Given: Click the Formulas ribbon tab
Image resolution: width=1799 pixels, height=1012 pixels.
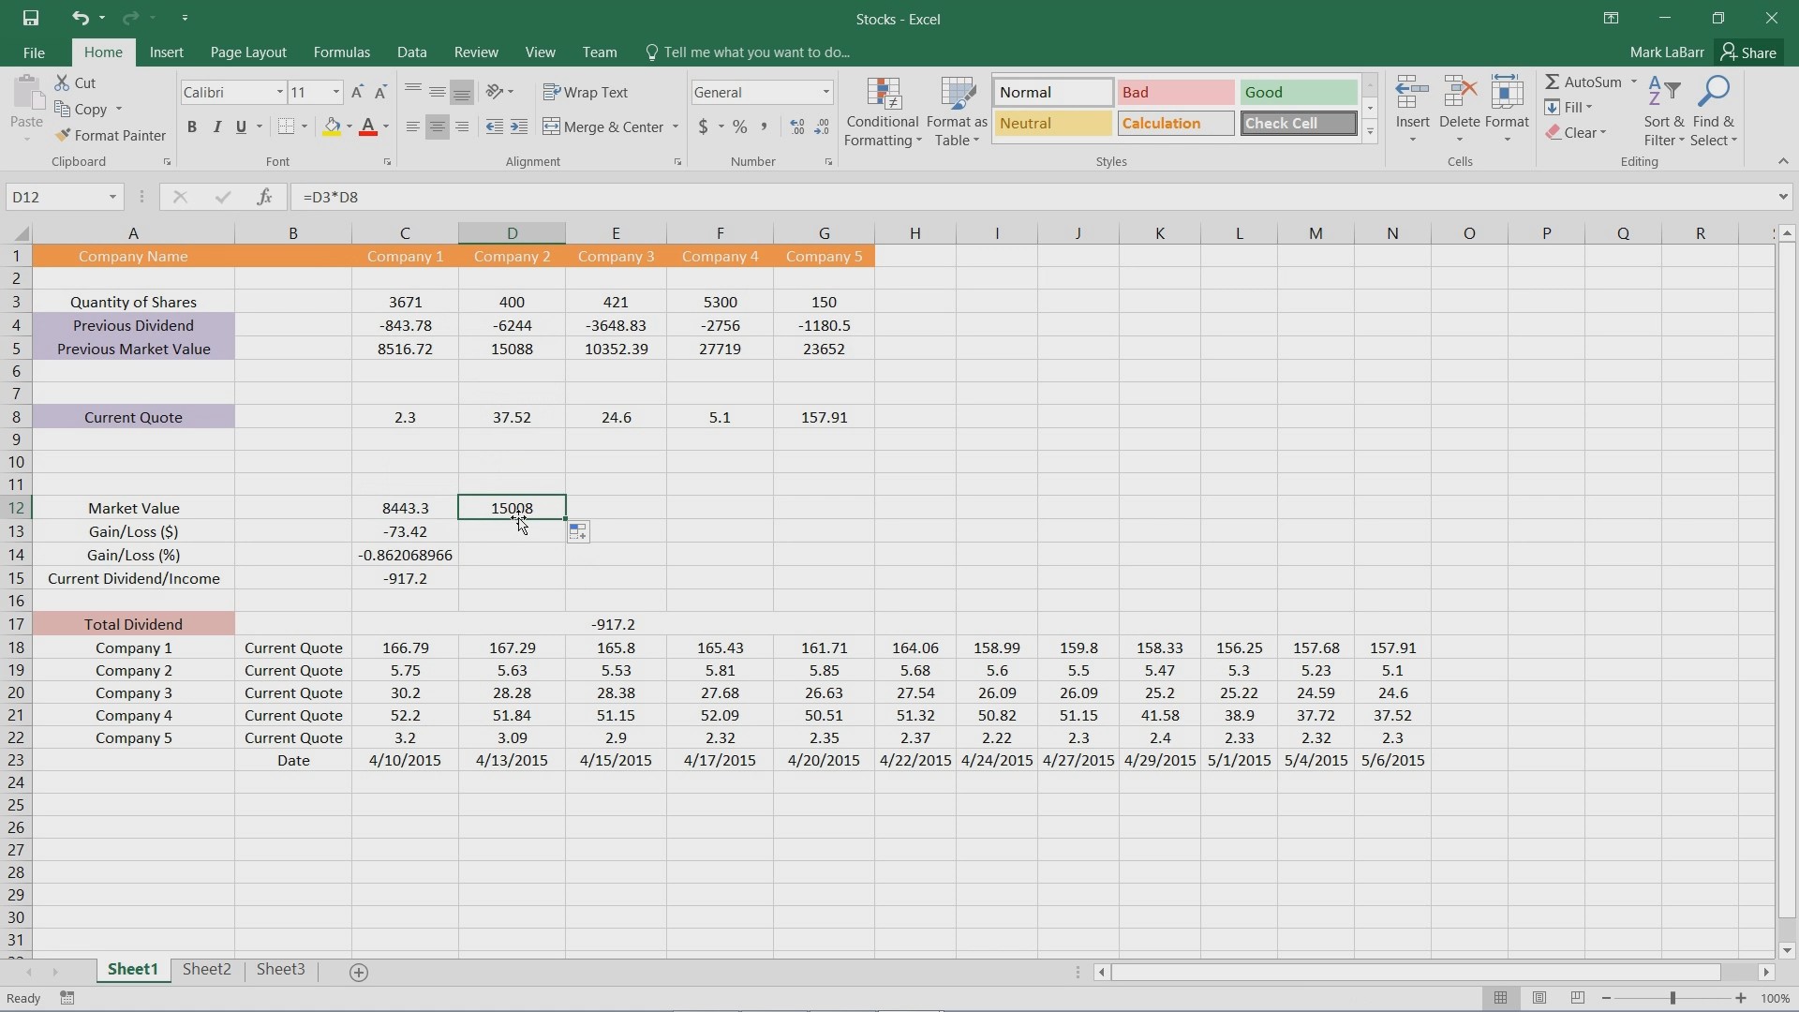Looking at the screenshot, I should coord(341,52).
